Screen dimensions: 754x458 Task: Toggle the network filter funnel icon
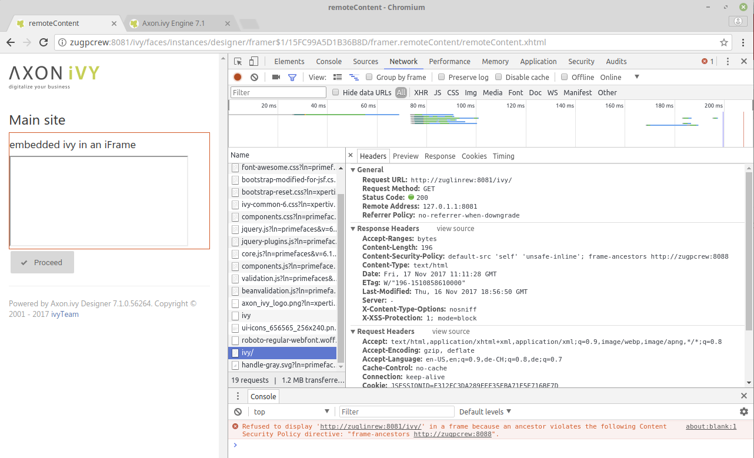[x=292, y=77]
